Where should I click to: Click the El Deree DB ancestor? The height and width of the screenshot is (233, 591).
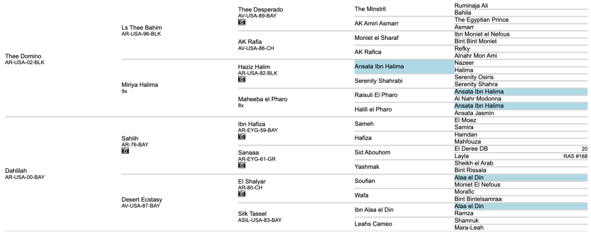pyautogui.click(x=471, y=149)
